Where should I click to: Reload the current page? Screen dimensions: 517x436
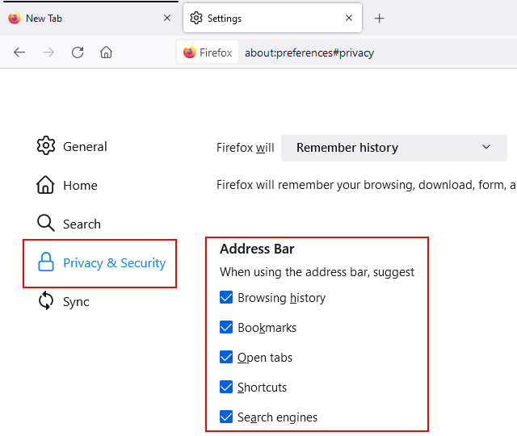click(x=78, y=52)
